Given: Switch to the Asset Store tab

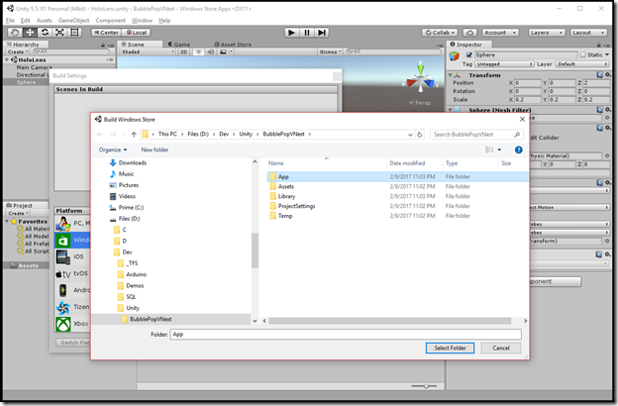Looking at the screenshot, I should [x=233, y=45].
